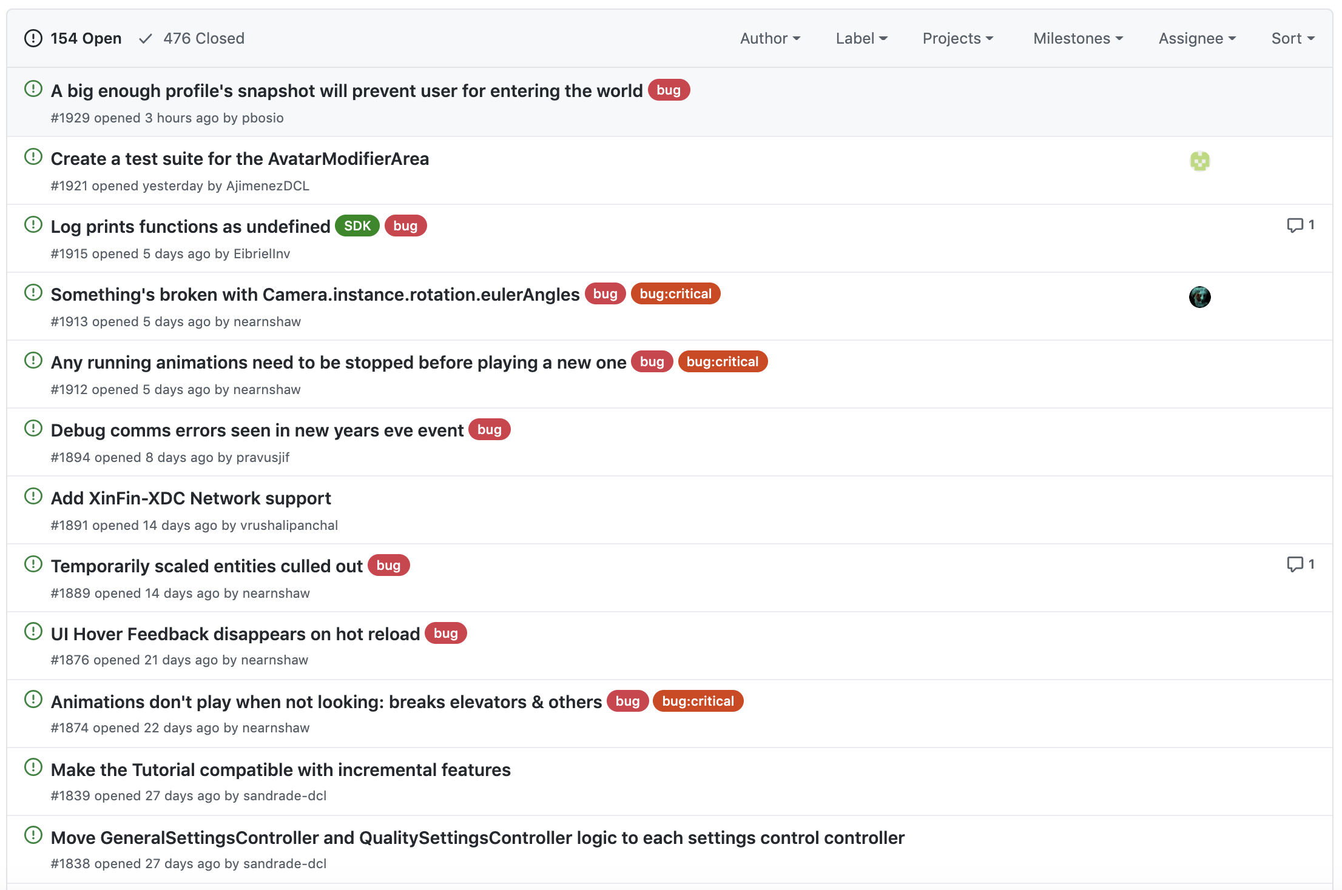Click open-issue icon beside issue #1929
This screenshot has height=890, width=1342.
pyautogui.click(x=33, y=89)
